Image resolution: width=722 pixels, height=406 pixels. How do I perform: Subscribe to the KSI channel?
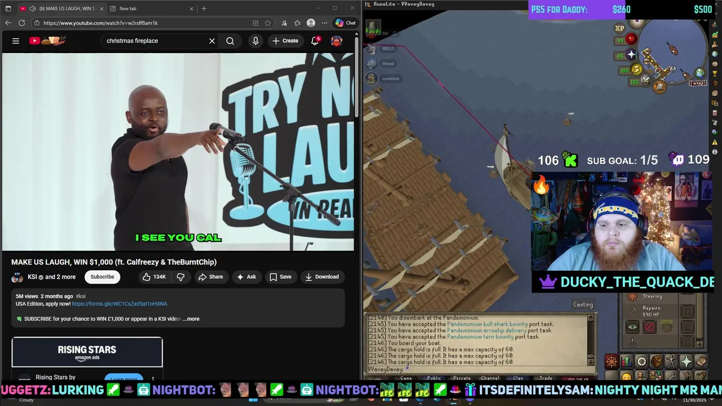pos(103,277)
